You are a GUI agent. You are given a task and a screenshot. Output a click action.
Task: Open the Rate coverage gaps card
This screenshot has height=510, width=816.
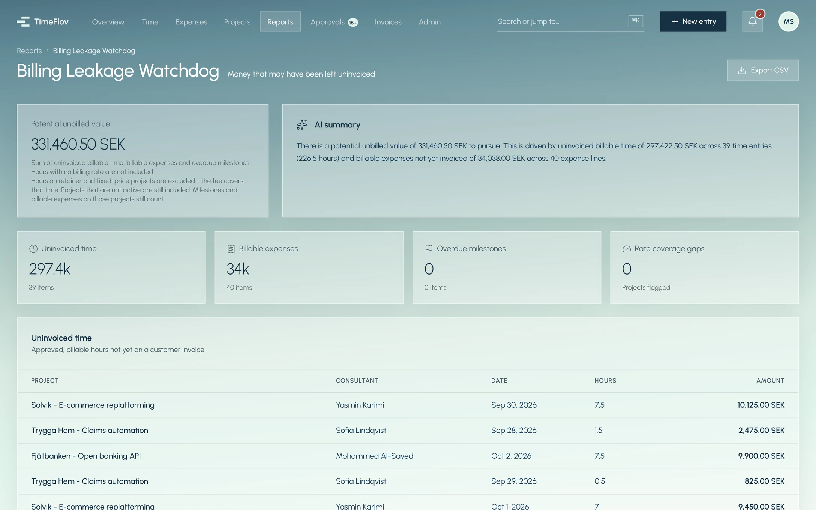pyautogui.click(x=705, y=267)
